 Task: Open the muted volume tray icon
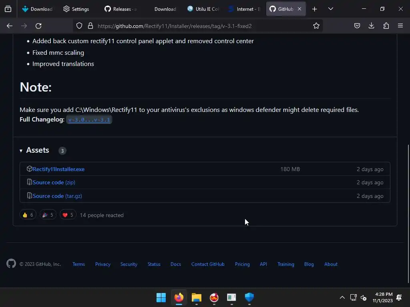(x=364, y=297)
